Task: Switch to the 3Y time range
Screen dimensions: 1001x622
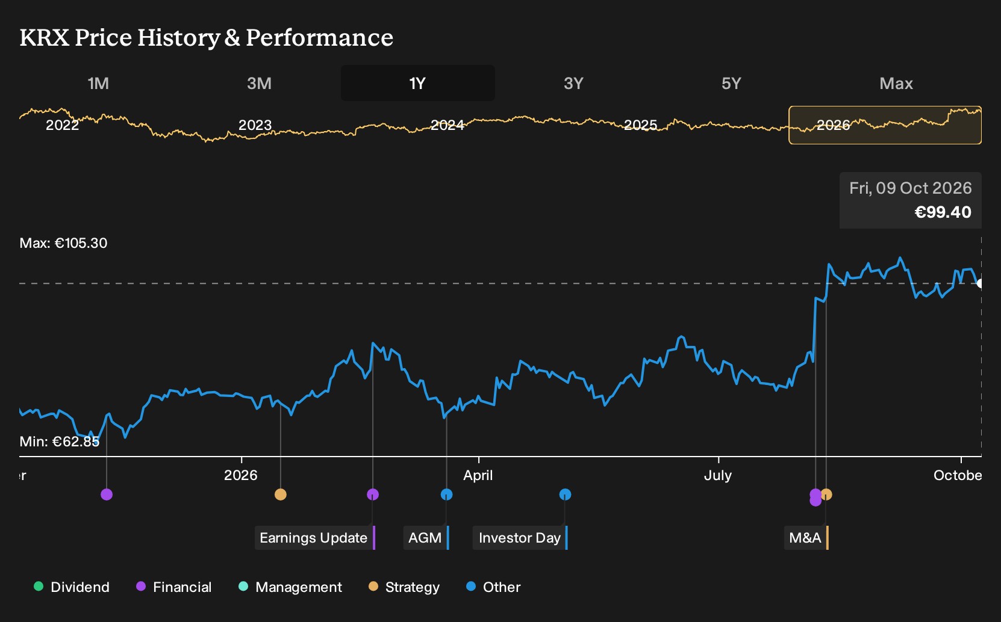Action: click(573, 83)
